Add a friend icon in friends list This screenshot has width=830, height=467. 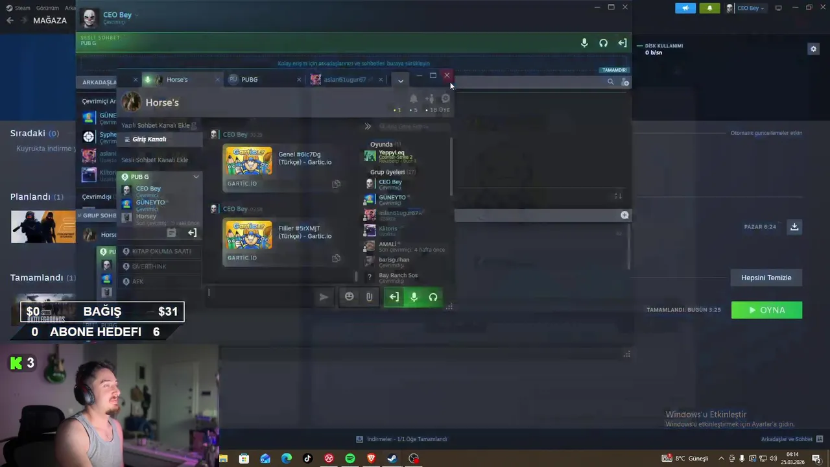(x=625, y=82)
